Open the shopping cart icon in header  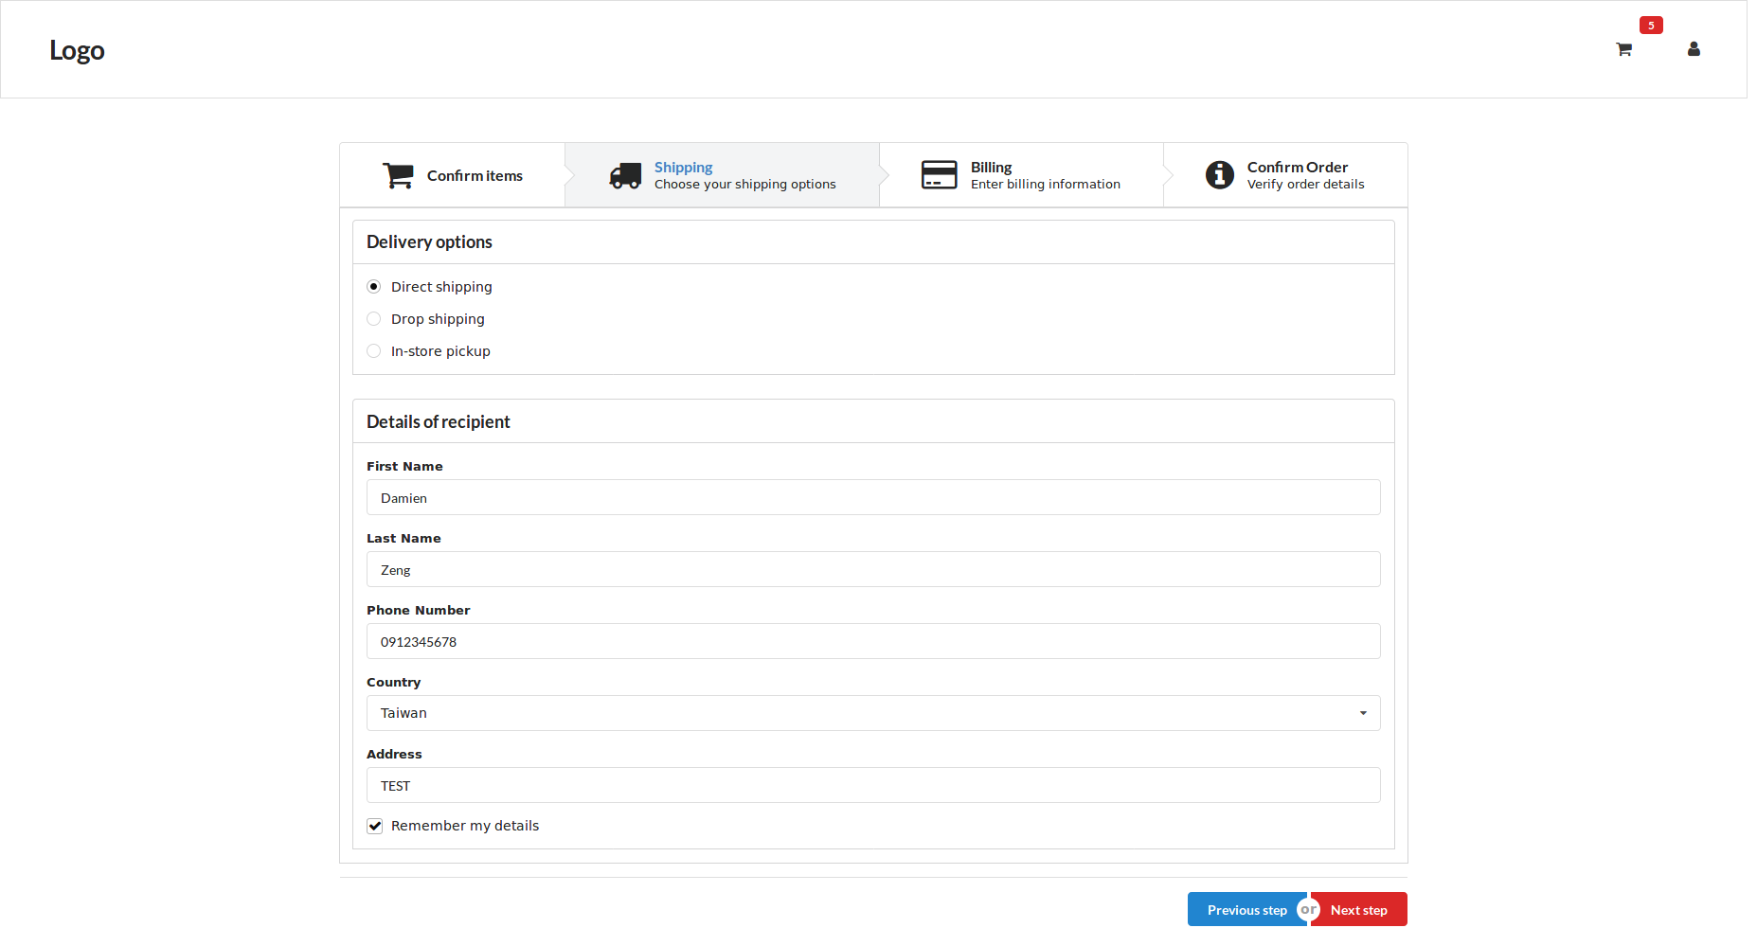click(1623, 49)
